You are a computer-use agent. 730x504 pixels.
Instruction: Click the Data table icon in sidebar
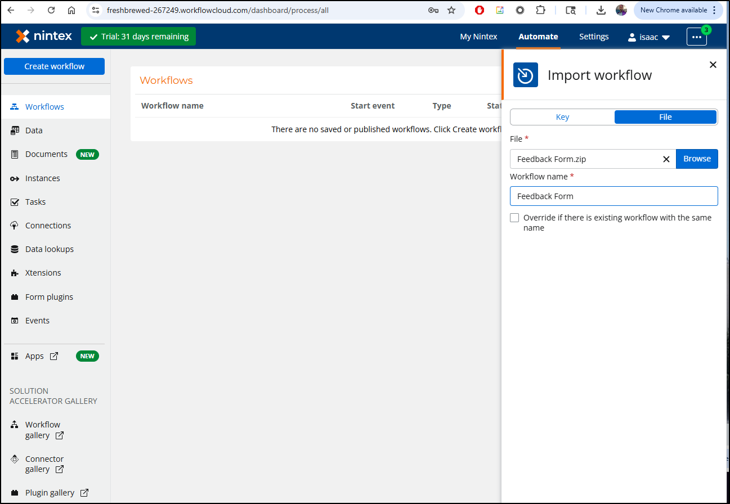(15, 130)
